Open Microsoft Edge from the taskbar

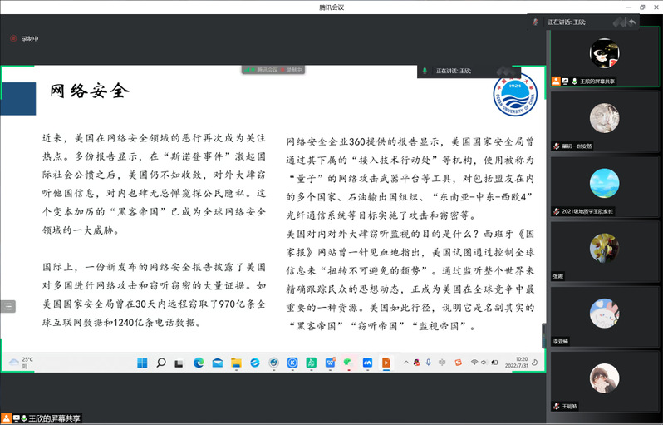[199, 363]
